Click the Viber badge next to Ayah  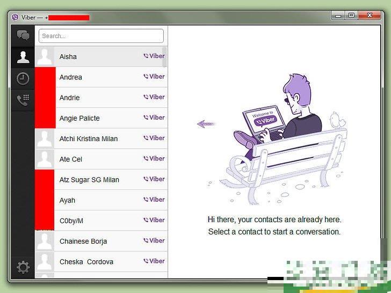[154, 199]
